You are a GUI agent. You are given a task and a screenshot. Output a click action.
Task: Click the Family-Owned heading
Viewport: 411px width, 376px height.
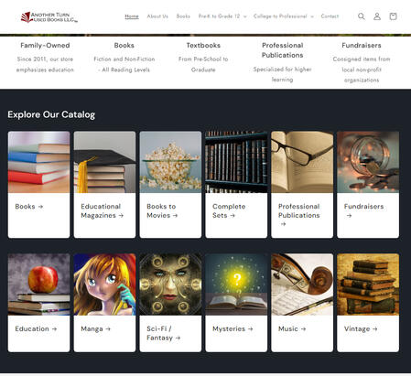pyautogui.click(x=45, y=45)
